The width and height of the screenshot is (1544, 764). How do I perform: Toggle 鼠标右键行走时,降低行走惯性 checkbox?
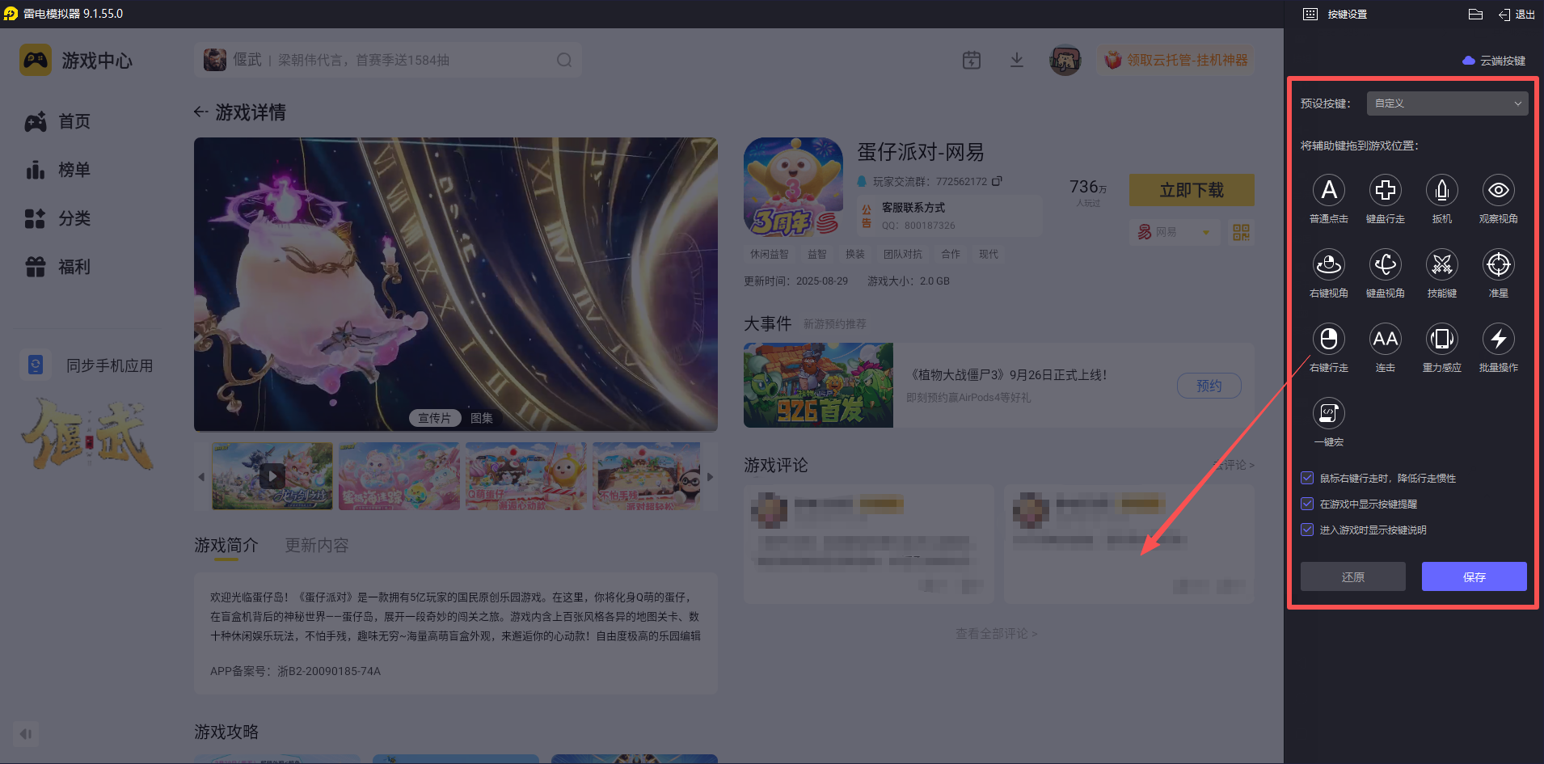pos(1307,478)
